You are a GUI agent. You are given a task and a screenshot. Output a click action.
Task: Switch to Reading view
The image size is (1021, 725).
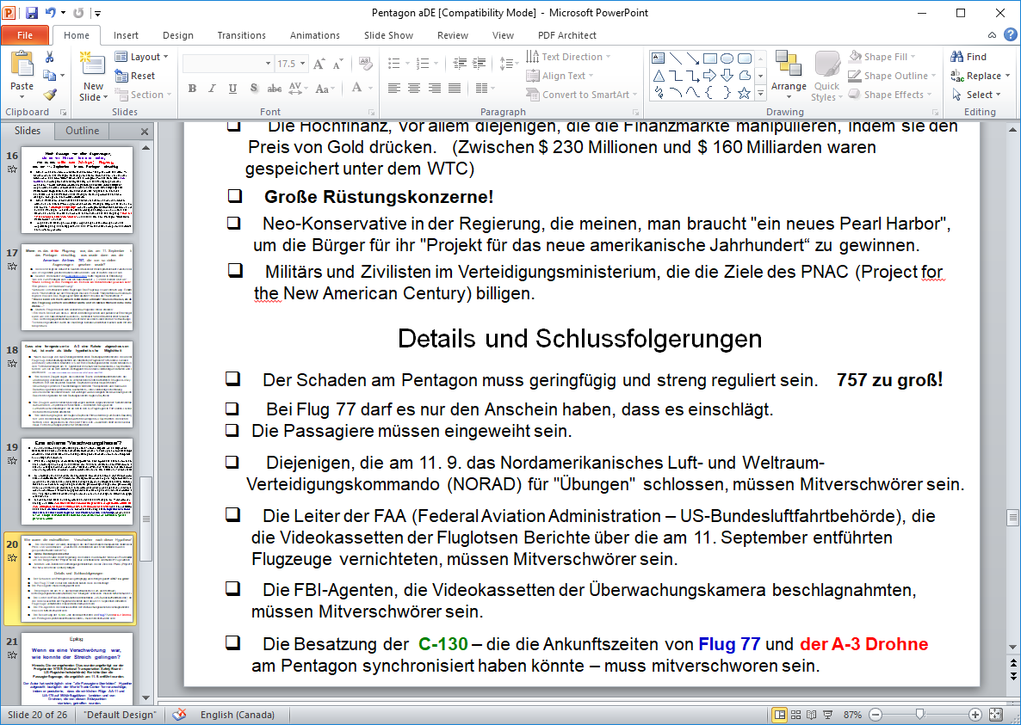point(811,715)
